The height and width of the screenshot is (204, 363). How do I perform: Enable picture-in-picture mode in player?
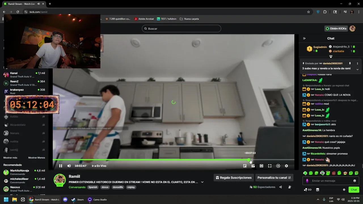tap(245, 166)
